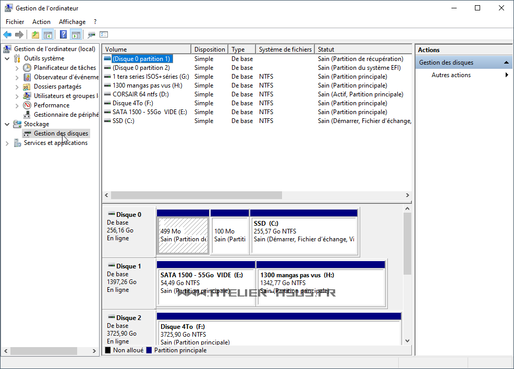Click the Stockage node icon

(x=17, y=124)
